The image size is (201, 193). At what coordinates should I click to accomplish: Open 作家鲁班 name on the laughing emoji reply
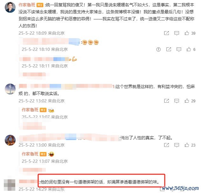(x=30, y=154)
